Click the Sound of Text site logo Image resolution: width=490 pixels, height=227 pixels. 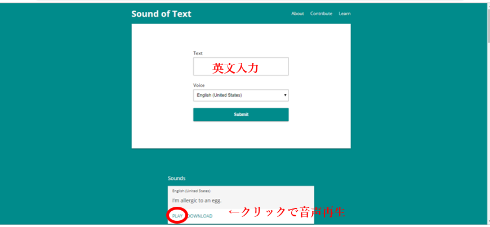pos(161,13)
